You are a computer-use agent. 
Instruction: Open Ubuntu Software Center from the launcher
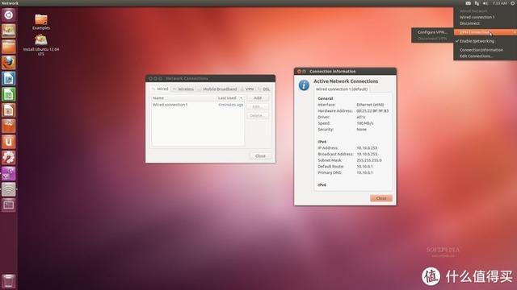coord(9,126)
